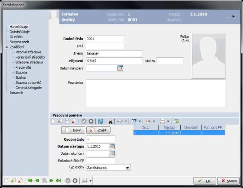The image size is (243, 188).
Task: Open the Typ osoby dropdown
Action: click(127, 168)
